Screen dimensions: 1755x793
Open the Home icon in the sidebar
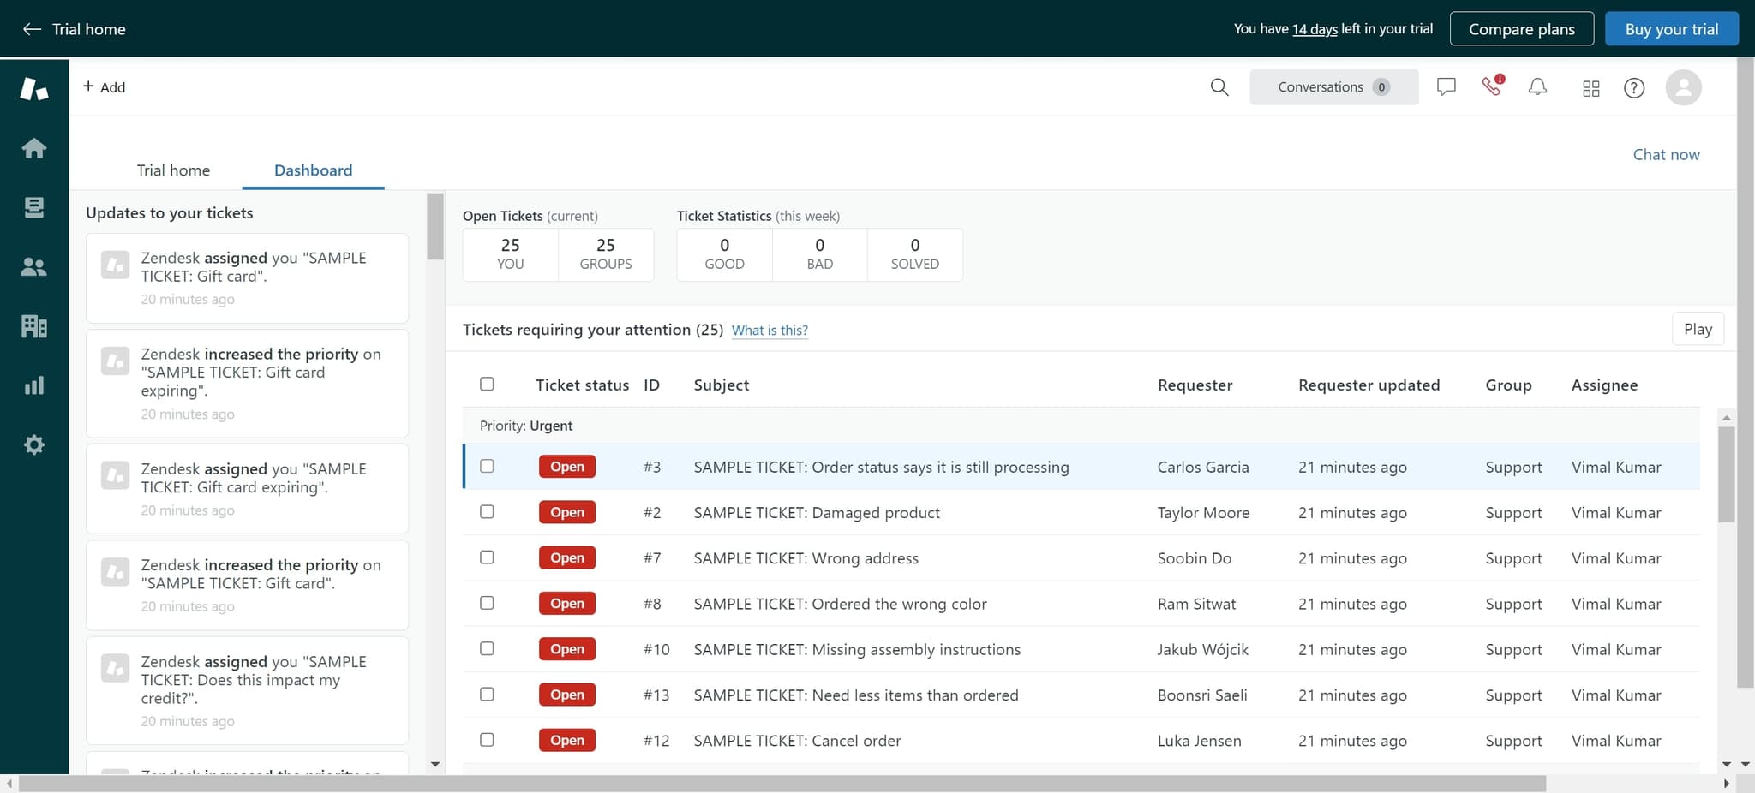34,147
